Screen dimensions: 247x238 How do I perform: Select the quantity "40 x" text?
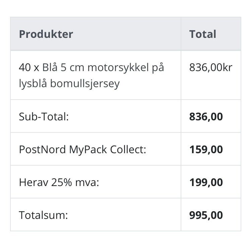click(29, 67)
